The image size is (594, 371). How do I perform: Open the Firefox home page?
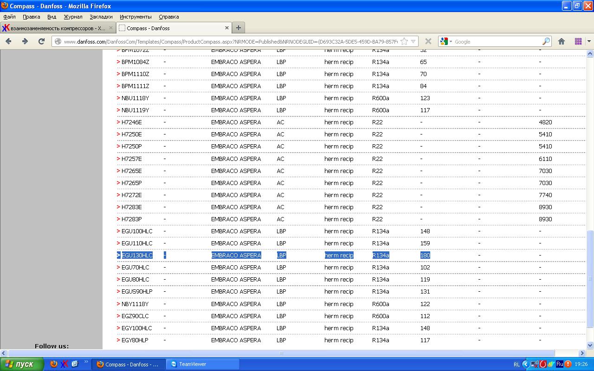pyautogui.click(x=562, y=41)
